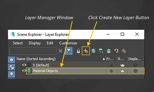
Task: Click the lock cell expansion icon
Action: click(78, 51)
